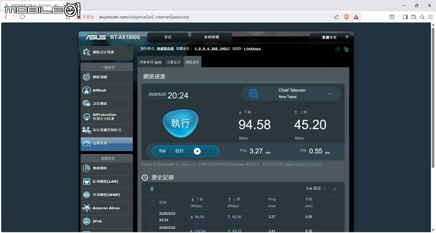436x233 pixels.
Task: Click the browser tab titled RT-AX1800S
Action: [35, 6]
